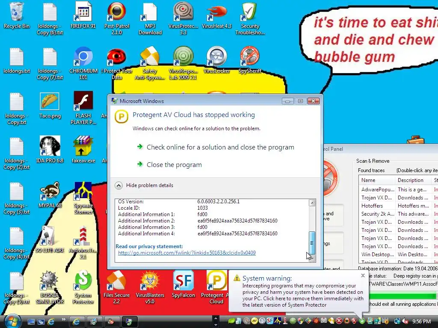
Task: Select VirusRespo... Lab 2009 2.1 icon
Action: (183, 63)
